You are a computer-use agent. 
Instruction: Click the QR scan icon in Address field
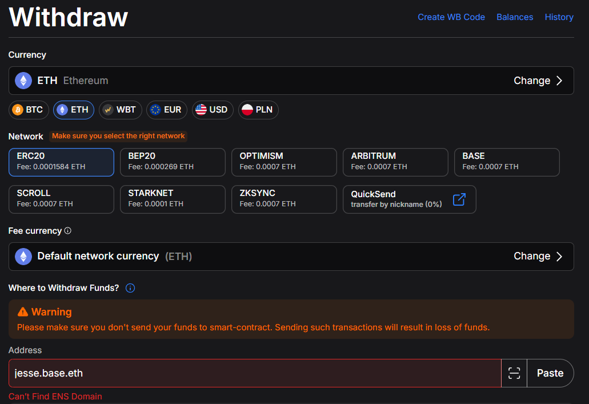tap(514, 373)
